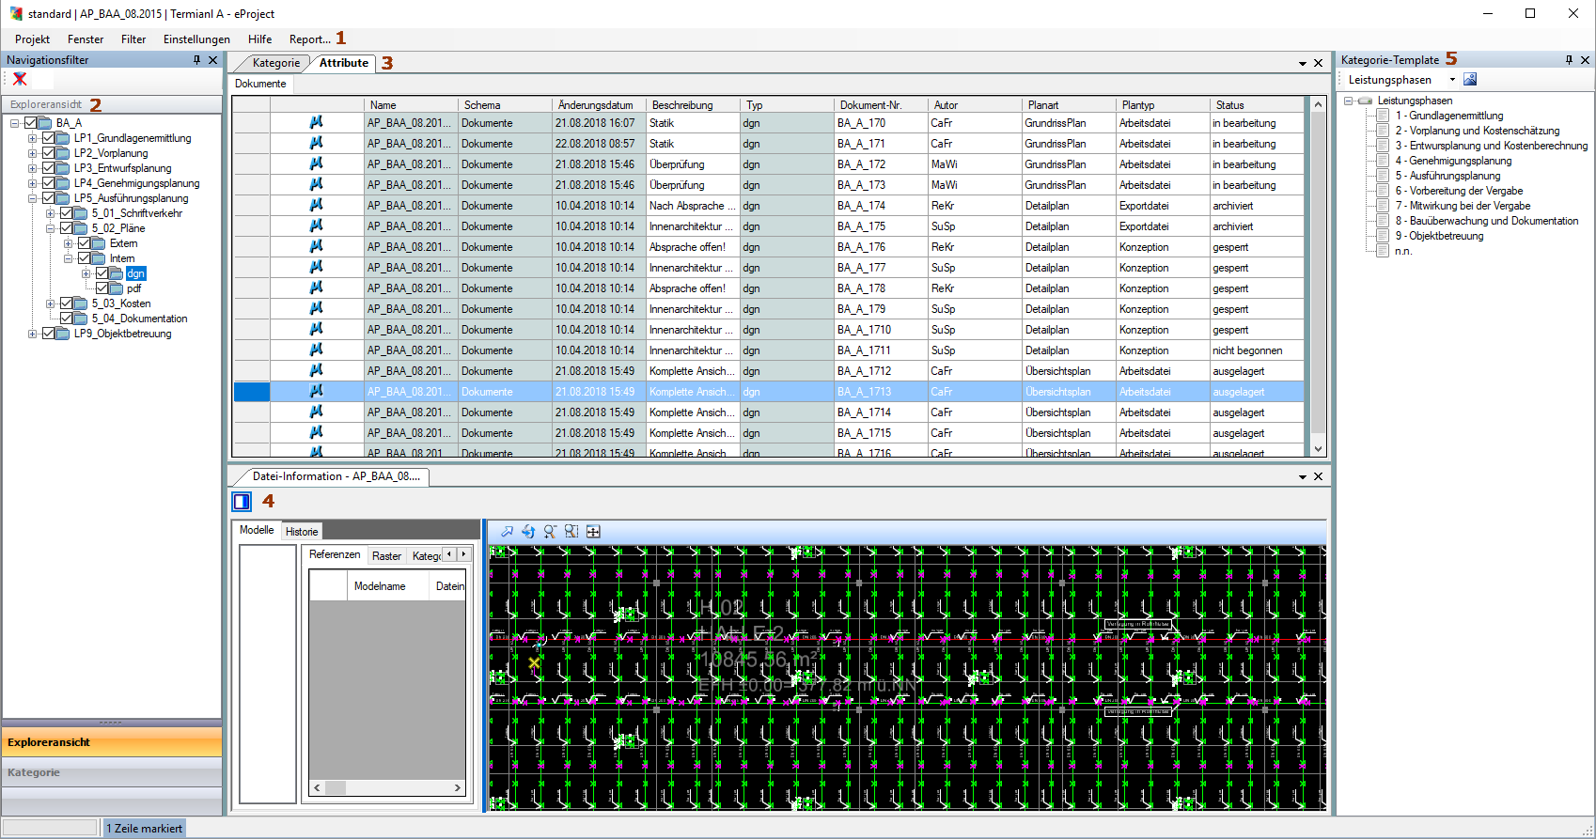Click the zoom window tool in viewer
This screenshot has height=840, width=1596.
point(571,532)
